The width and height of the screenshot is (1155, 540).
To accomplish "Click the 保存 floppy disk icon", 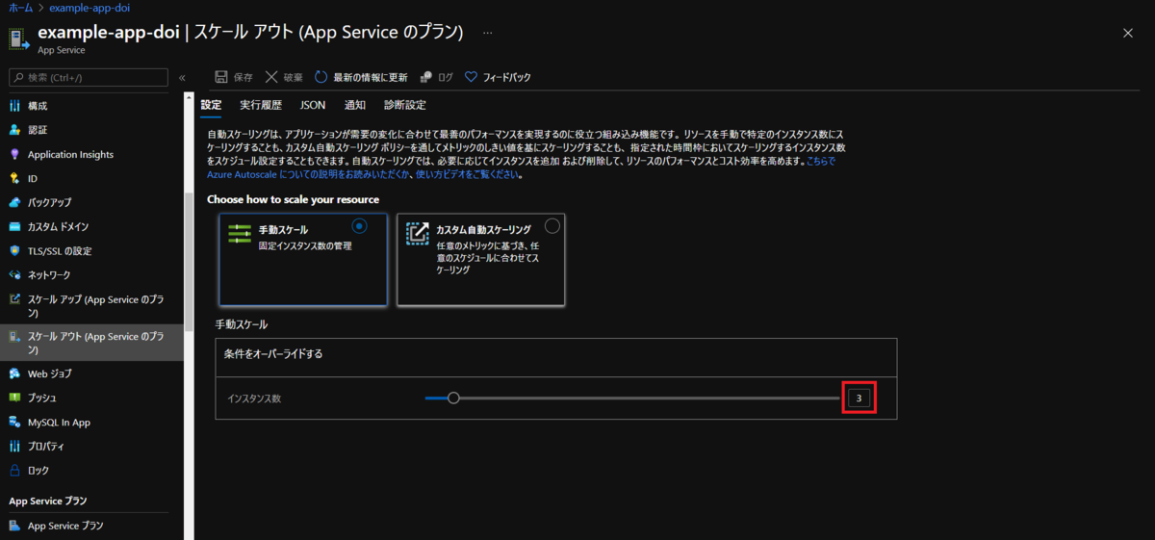I will coord(221,77).
